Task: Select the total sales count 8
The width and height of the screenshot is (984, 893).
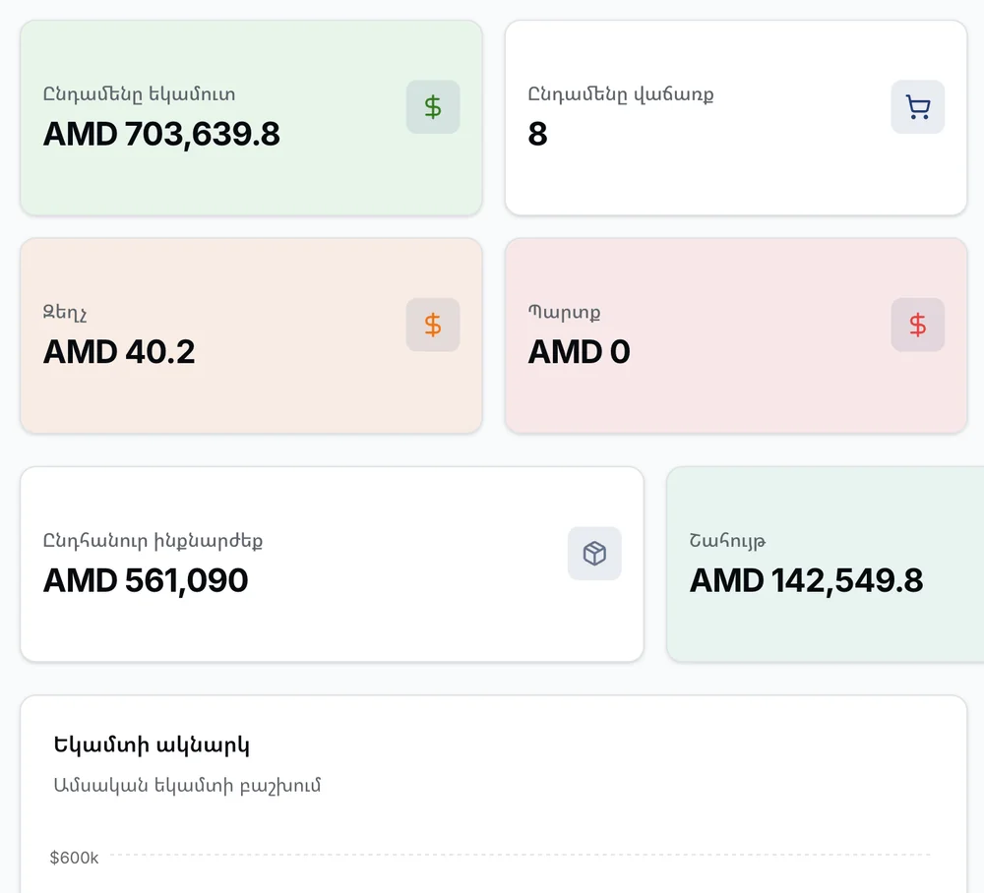Action: point(538,134)
